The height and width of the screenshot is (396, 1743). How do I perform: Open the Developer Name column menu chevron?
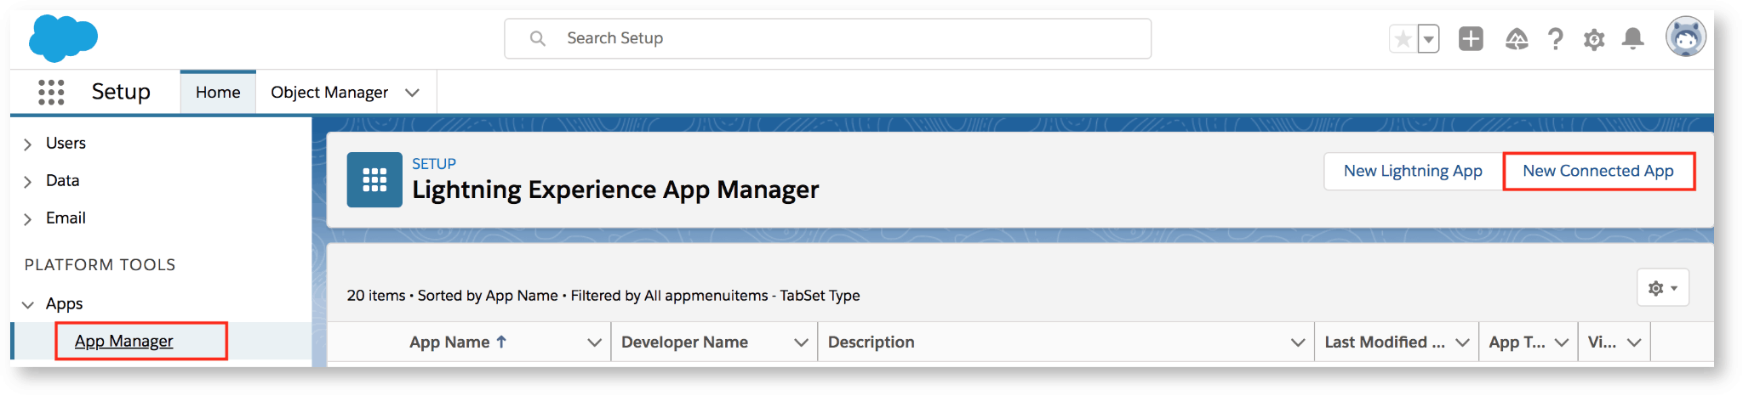click(801, 342)
